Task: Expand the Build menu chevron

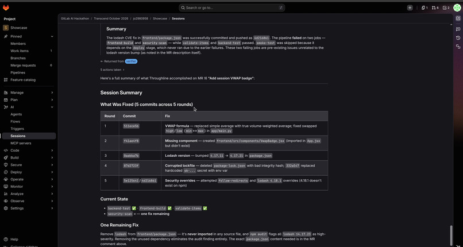Action: 52,157
